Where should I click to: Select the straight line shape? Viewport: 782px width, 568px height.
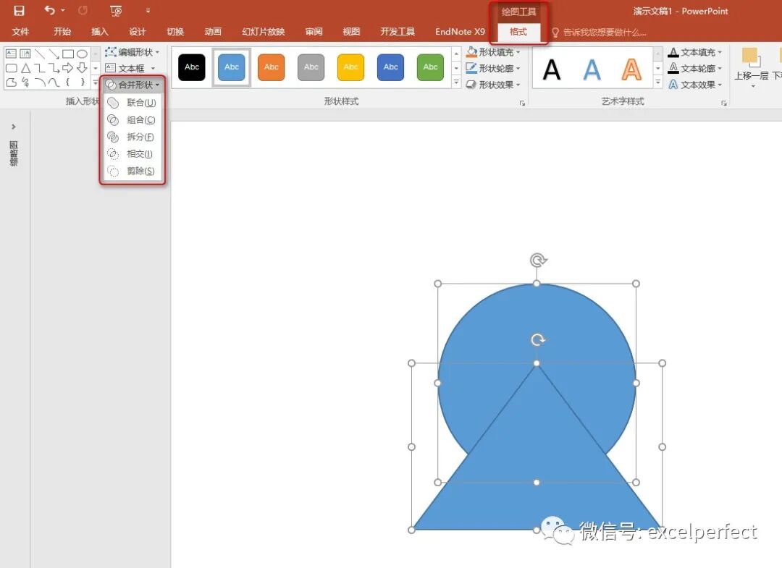click(39, 54)
